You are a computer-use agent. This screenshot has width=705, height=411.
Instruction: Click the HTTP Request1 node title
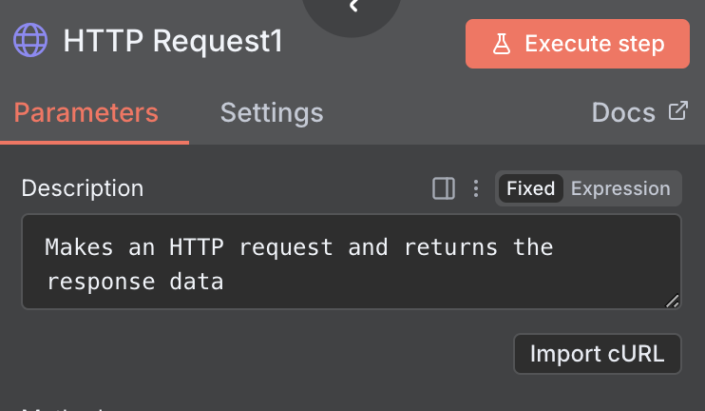point(173,42)
